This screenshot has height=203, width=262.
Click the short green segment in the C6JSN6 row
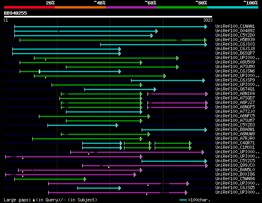tap(29, 72)
